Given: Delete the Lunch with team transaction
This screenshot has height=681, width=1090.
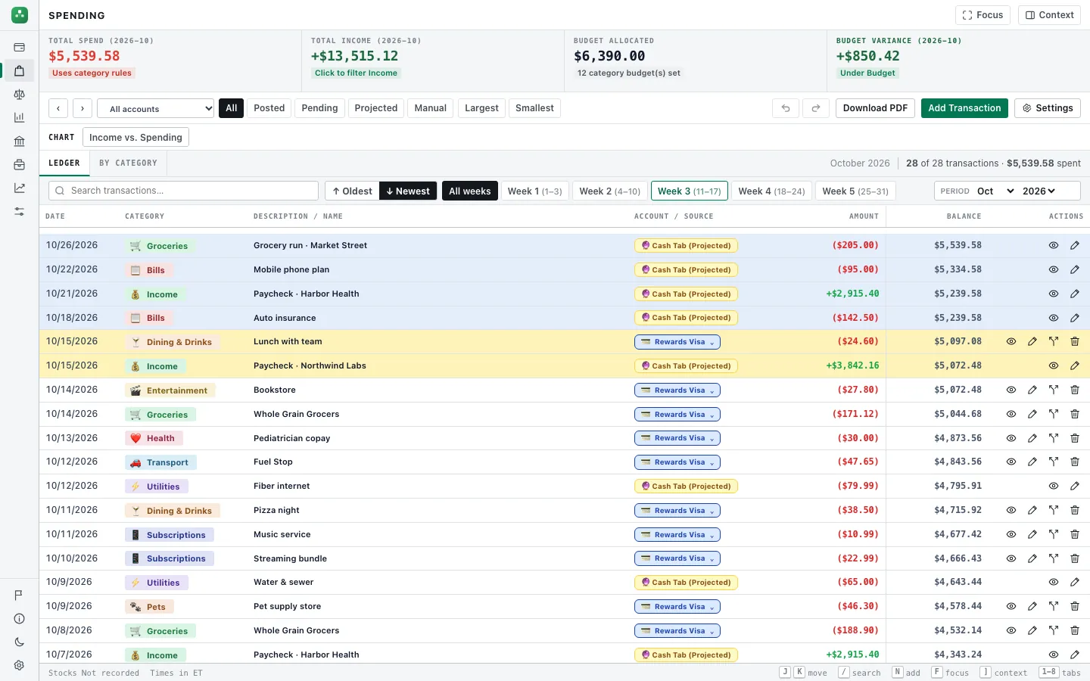Looking at the screenshot, I should point(1075,342).
